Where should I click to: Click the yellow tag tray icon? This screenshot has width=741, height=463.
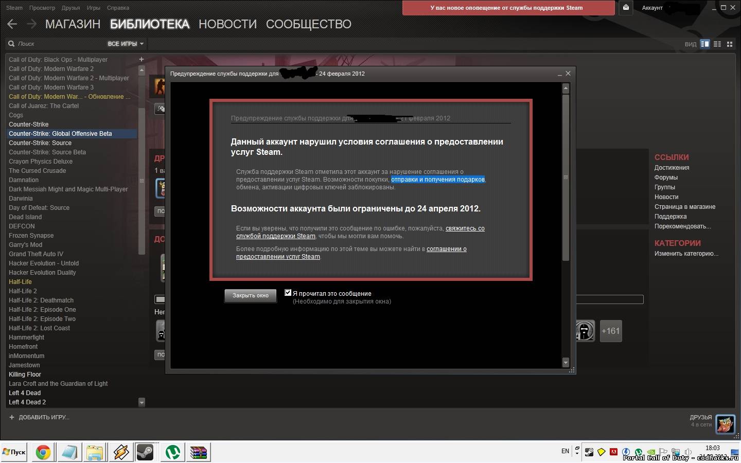(601, 452)
